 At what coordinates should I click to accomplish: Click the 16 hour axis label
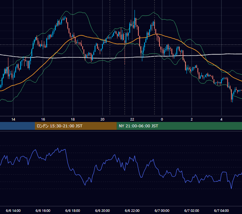coord(43,119)
